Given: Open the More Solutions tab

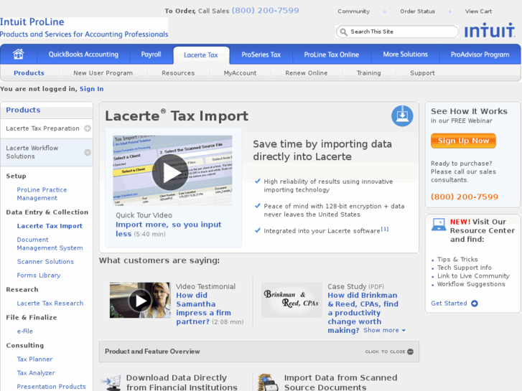Looking at the screenshot, I should 405,55.
